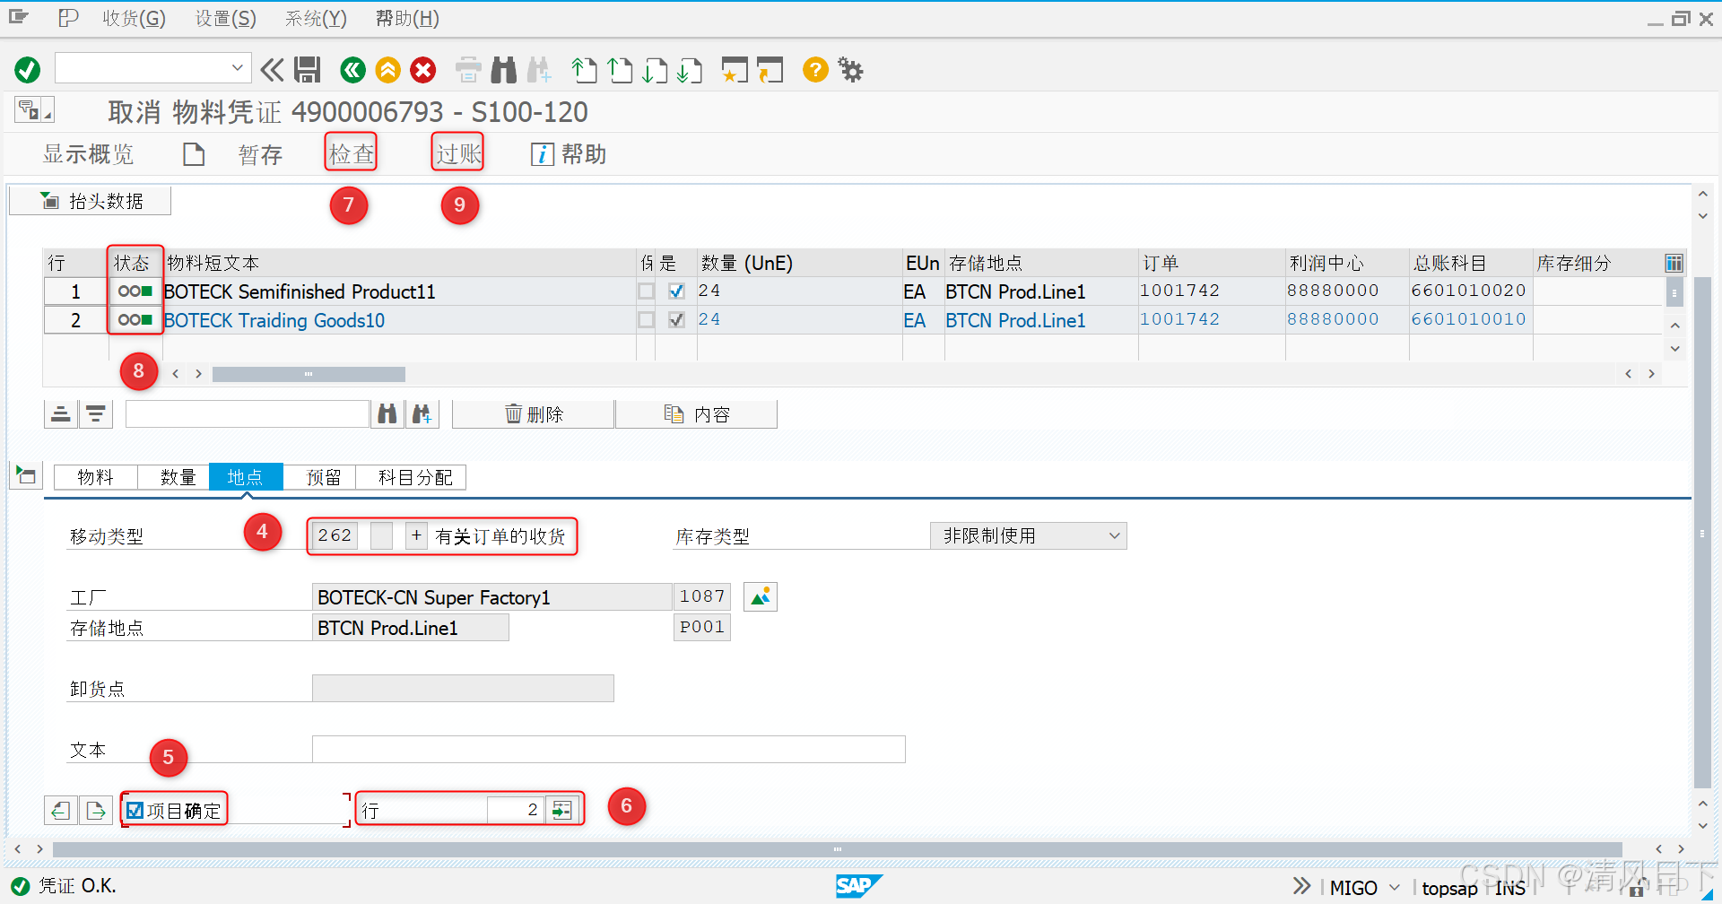Screen dimensions: 1722x904
Task: Click the 检查 check button
Action: point(351,154)
